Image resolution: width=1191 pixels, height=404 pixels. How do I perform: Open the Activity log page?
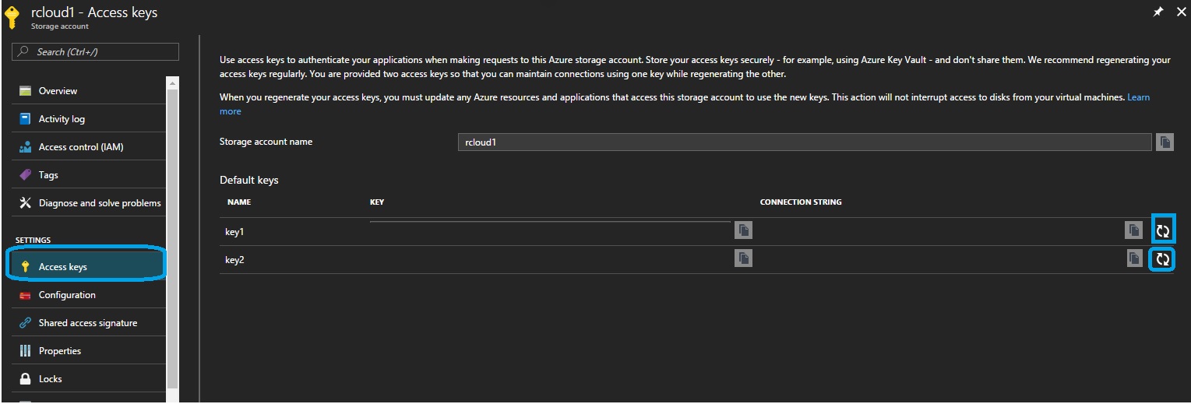pyautogui.click(x=62, y=119)
